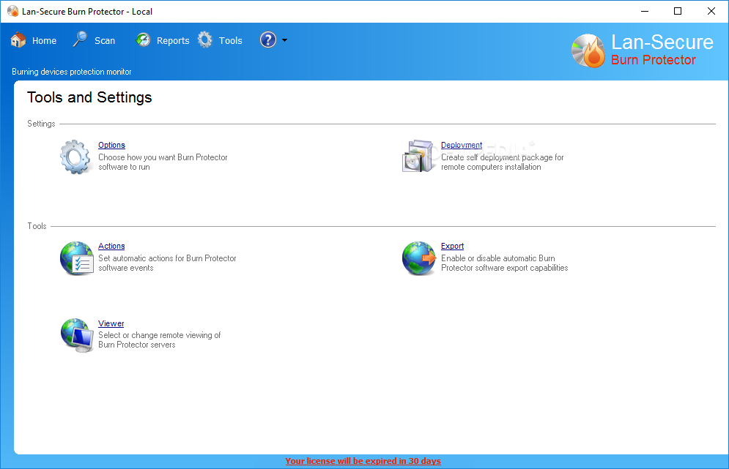Open the Tools menu label
This screenshot has width=729, height=469.
tap(231, 41)
